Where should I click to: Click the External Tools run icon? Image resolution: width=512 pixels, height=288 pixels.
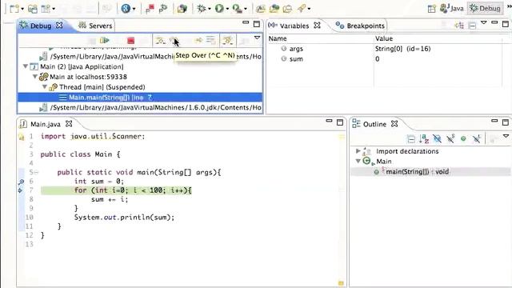(237, 9)
